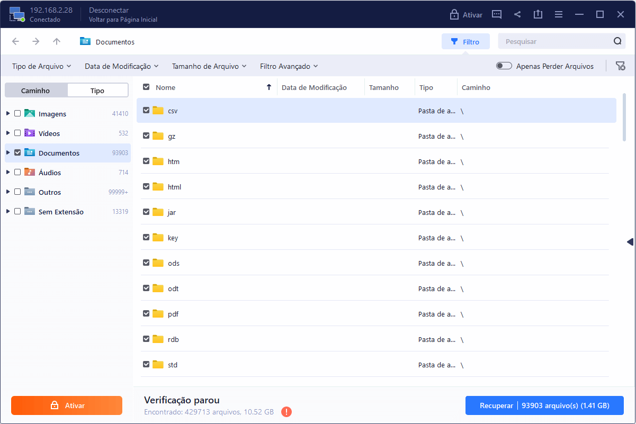
Task: Select the std folder row
Action: coord(376,364)
